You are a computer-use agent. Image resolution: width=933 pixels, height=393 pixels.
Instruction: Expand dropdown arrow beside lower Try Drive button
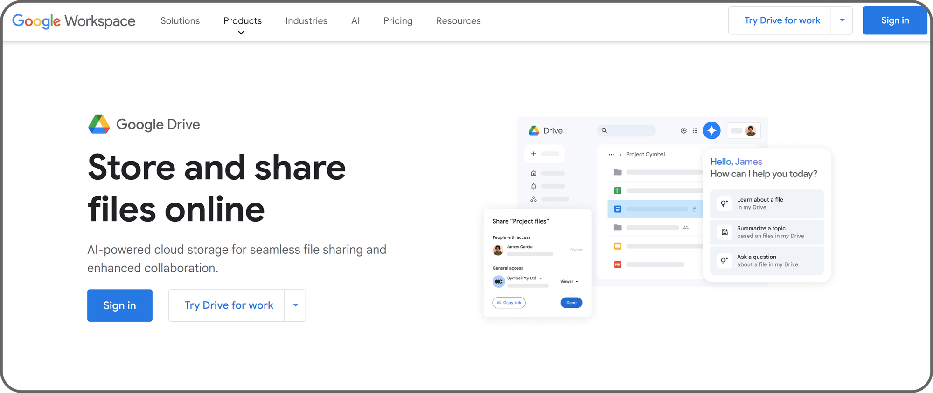[x=295, y=305]
